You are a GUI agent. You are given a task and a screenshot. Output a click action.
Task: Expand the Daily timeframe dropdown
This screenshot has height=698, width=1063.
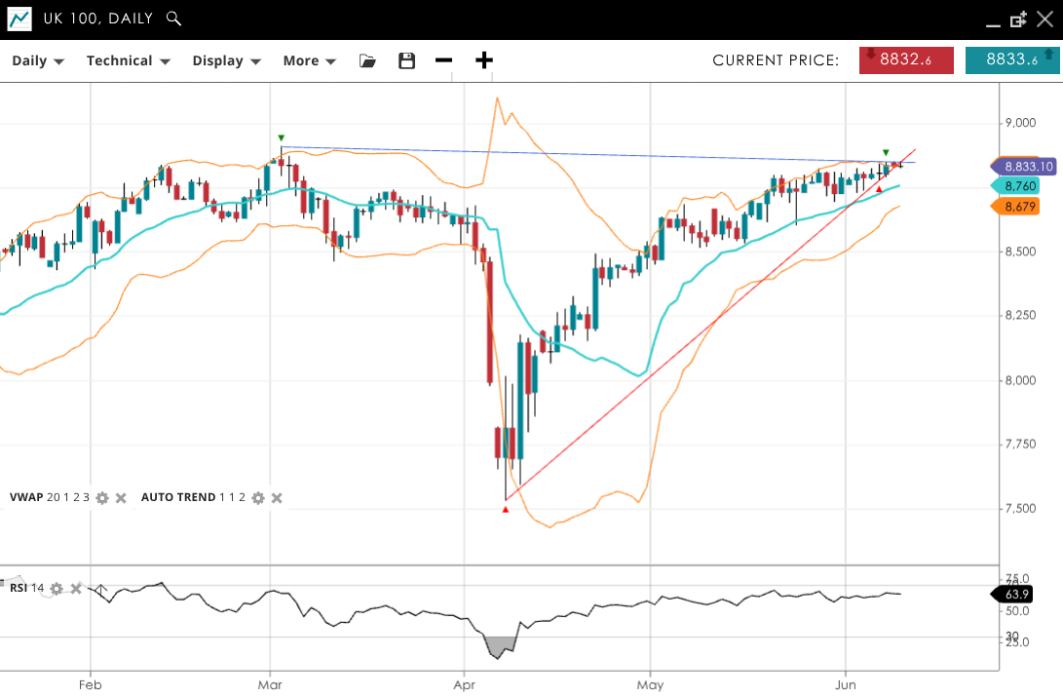click(38, 60)
